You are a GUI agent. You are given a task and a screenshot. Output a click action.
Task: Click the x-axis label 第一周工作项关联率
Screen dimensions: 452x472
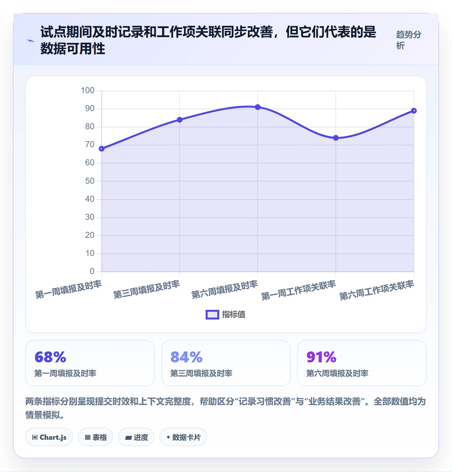point(299,290)
